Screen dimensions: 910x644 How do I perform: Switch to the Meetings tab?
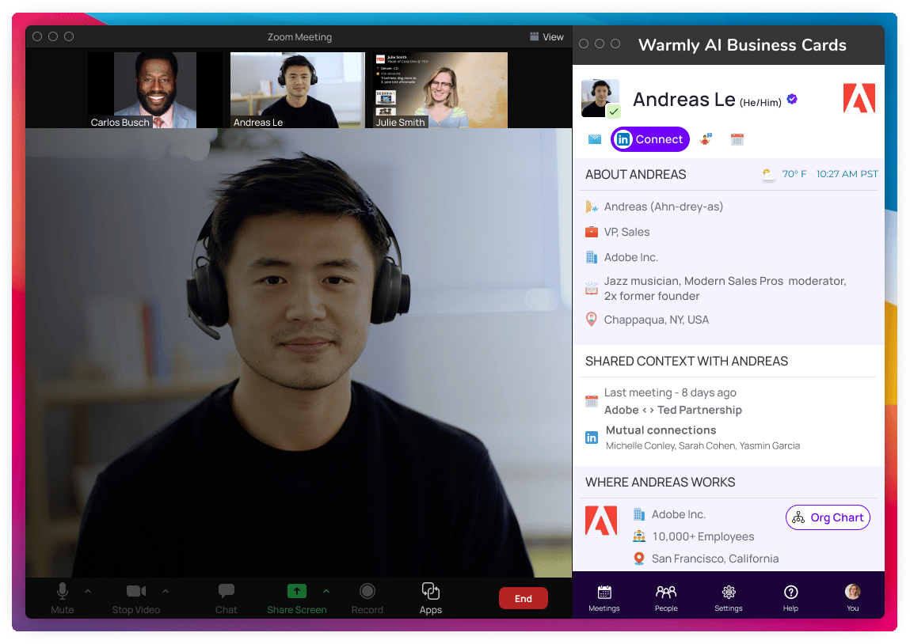(x=604, y=598)
